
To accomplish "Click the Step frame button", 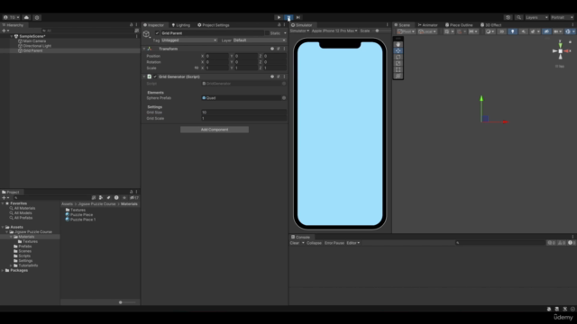I will (298, 17).
